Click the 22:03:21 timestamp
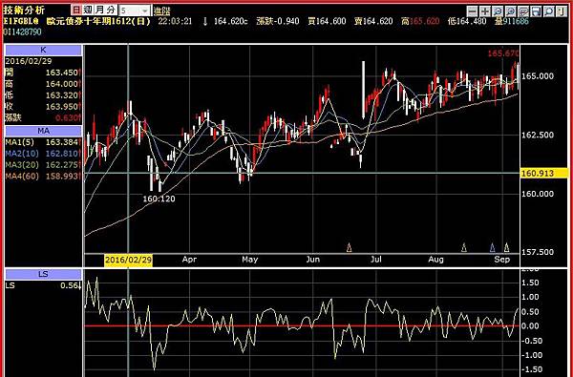573x377 pixels. [175, 22]
